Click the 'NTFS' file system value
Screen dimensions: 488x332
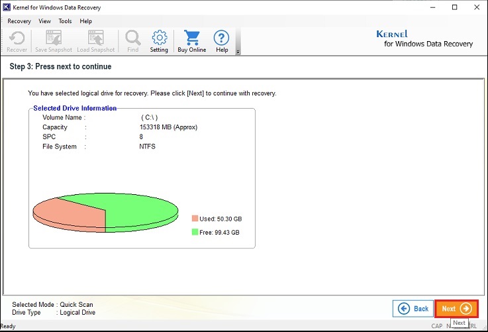pyautogui.click(x=147, y=146)
